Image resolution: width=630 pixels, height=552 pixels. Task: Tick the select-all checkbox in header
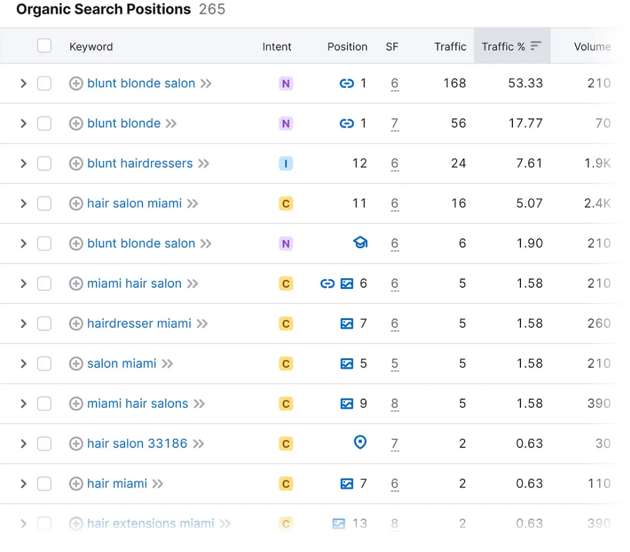coord(44,46)
